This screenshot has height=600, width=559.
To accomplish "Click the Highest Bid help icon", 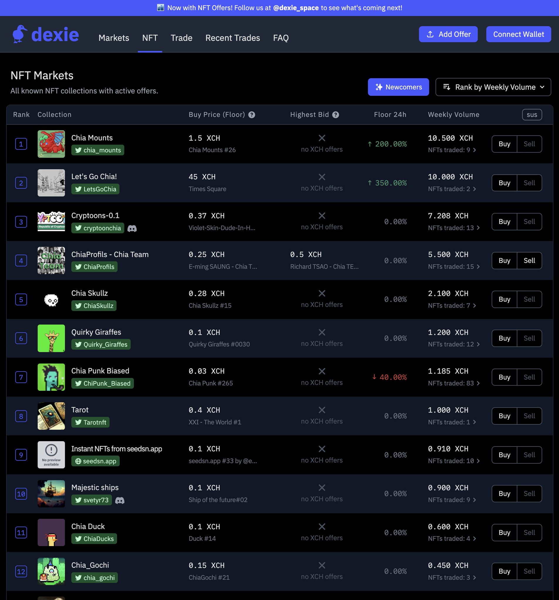I will pos(336,115).
